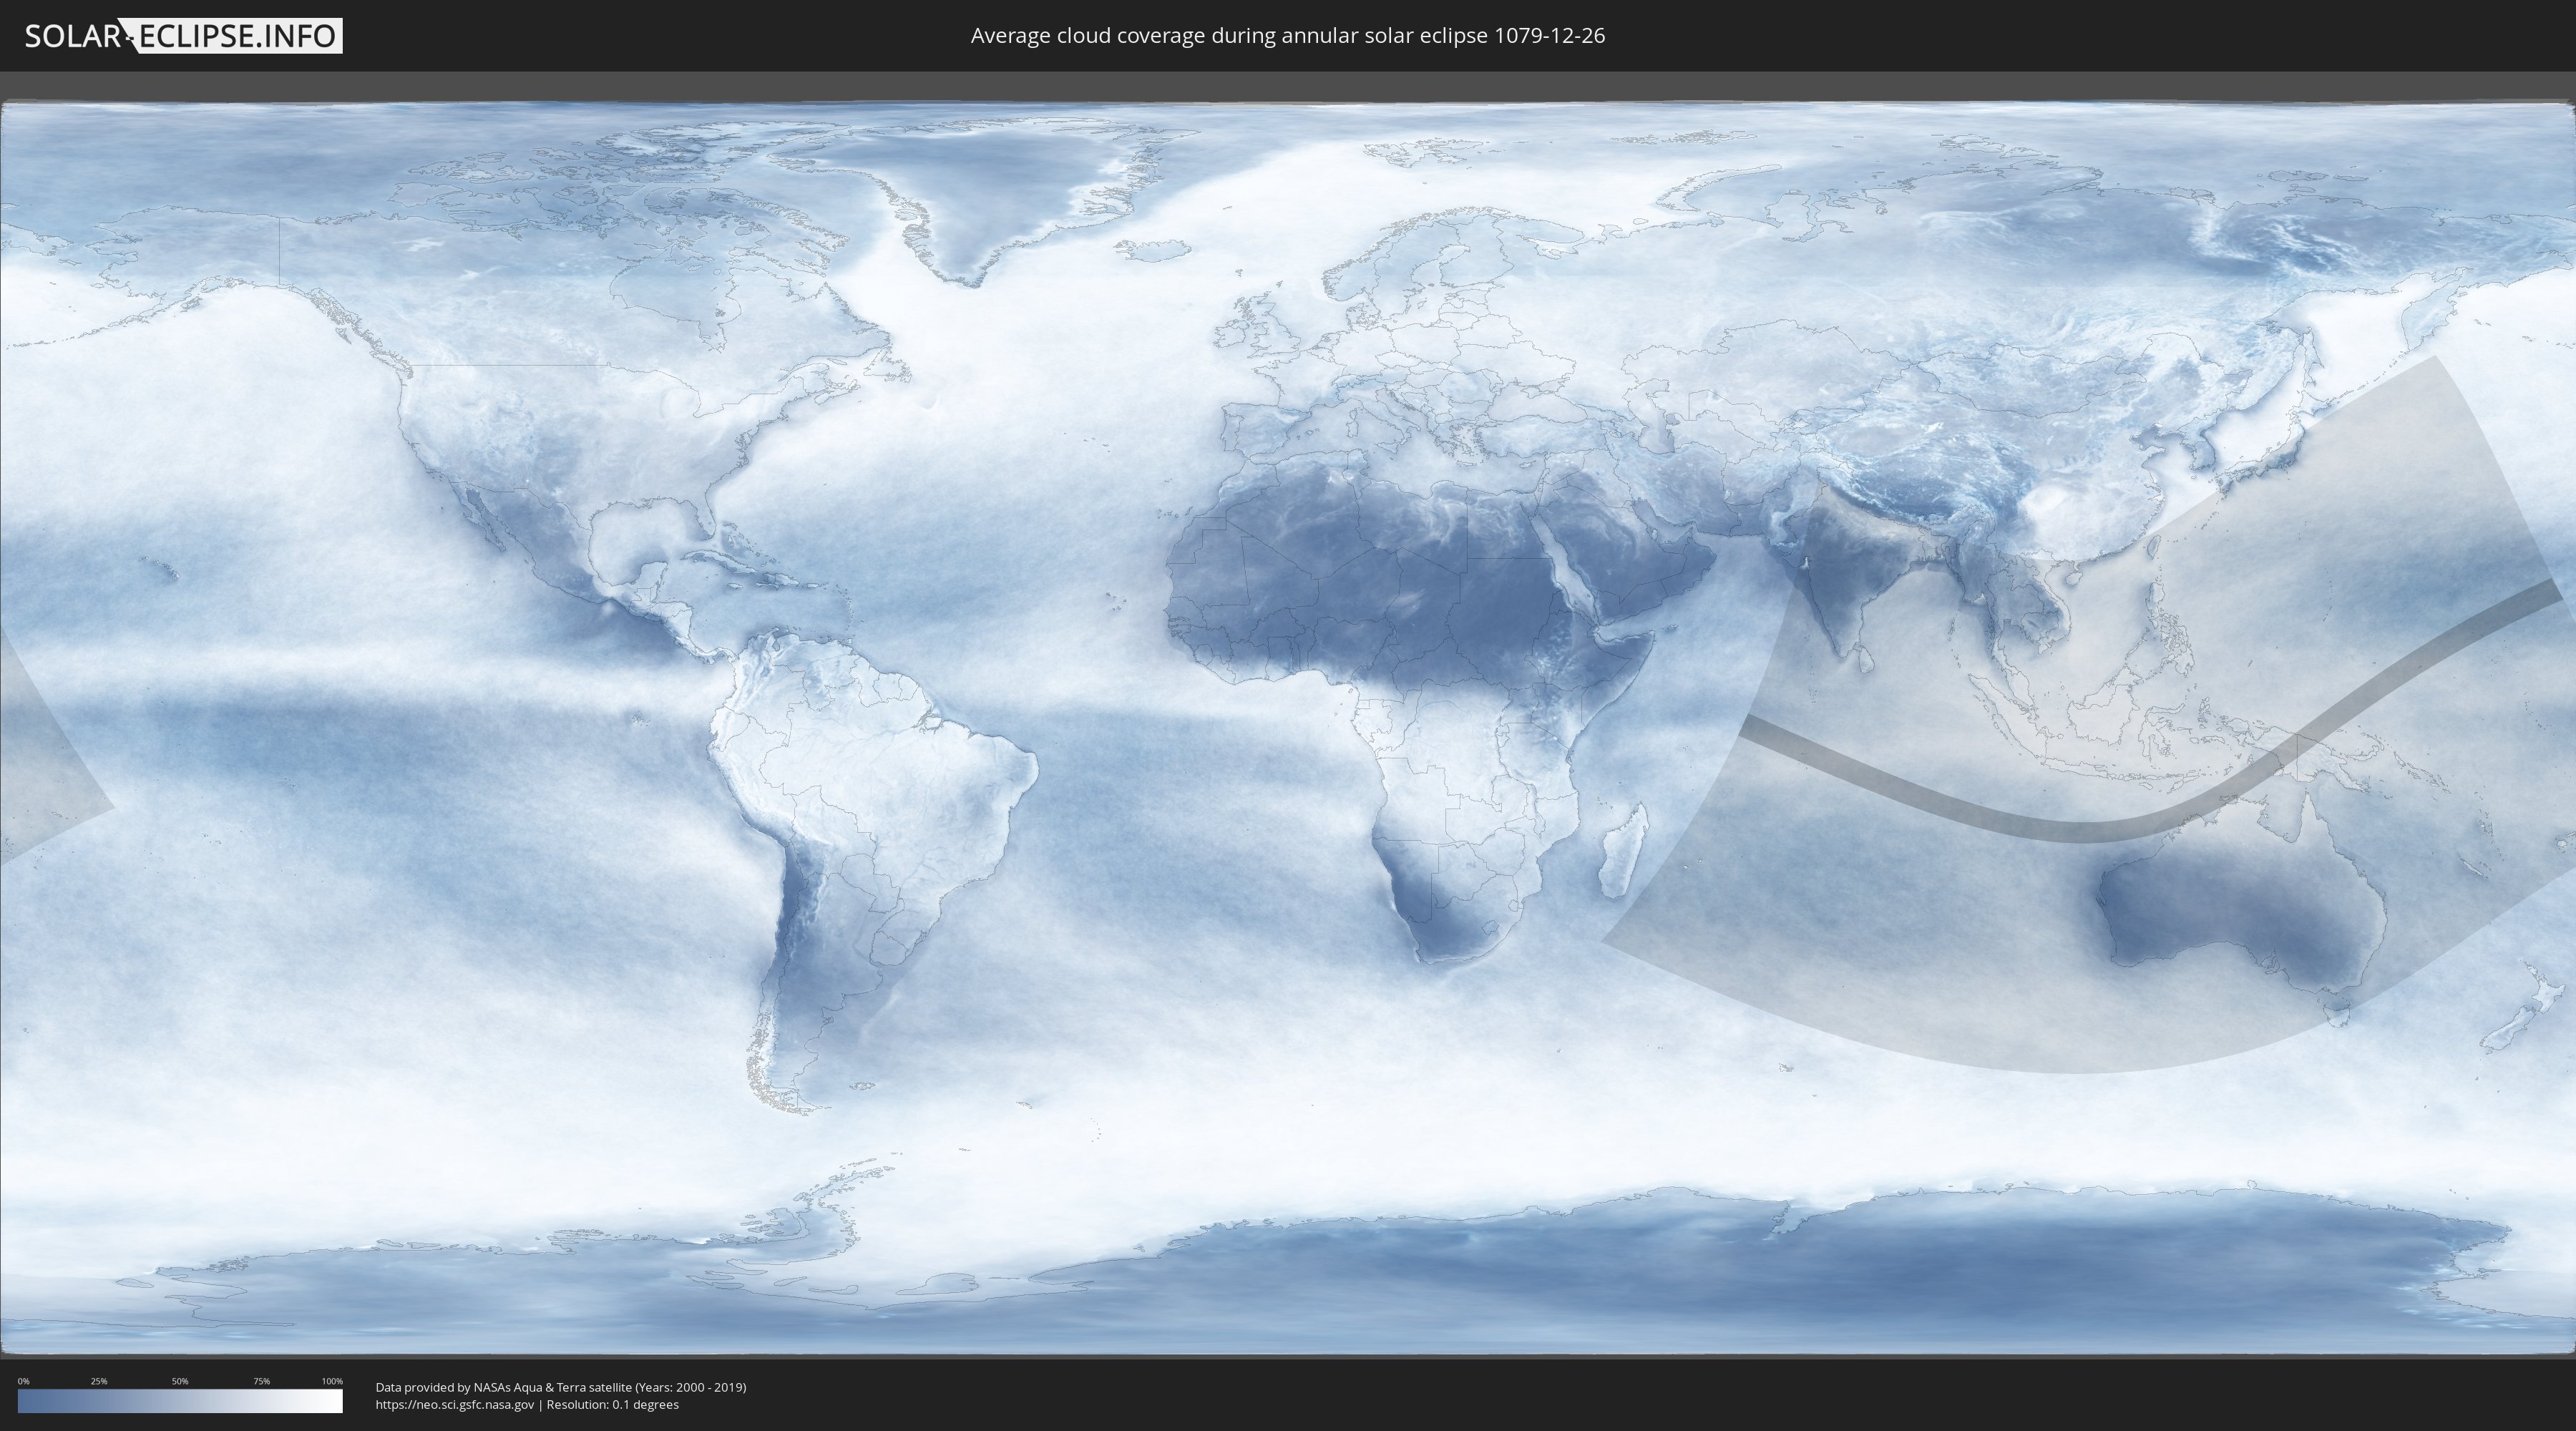Open the neo.sci.gsfc.nasa.gov URL

pos(455,1404)
